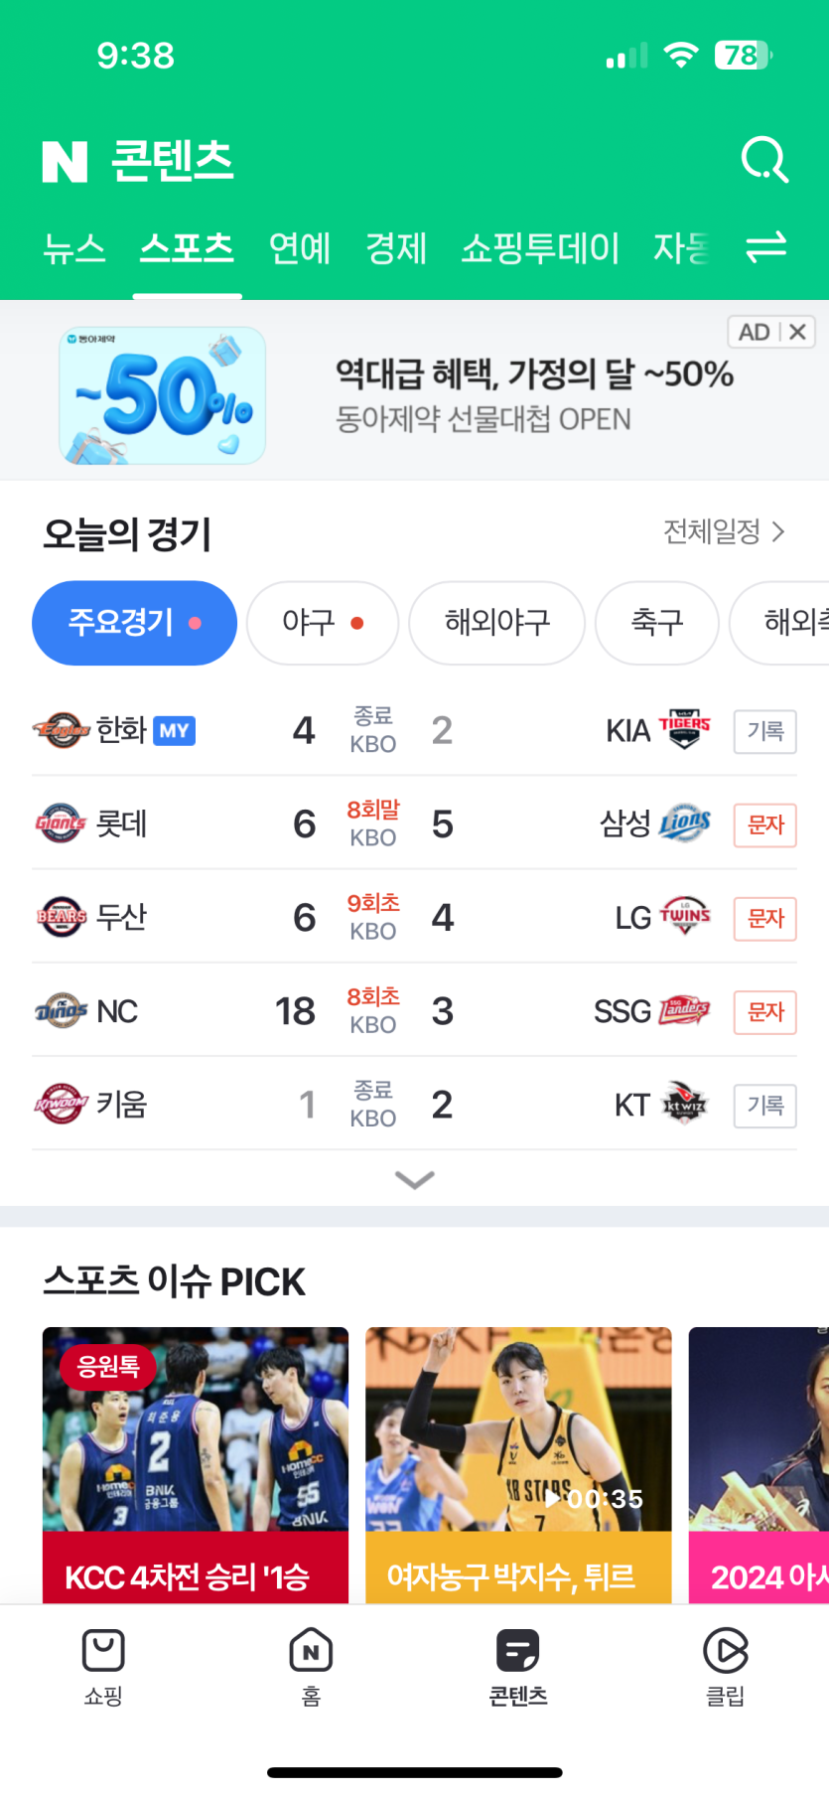Tap the 콘텐츠 bottom bar icon
This screenshot has width=829, height=1795.
coord(517,1651)
